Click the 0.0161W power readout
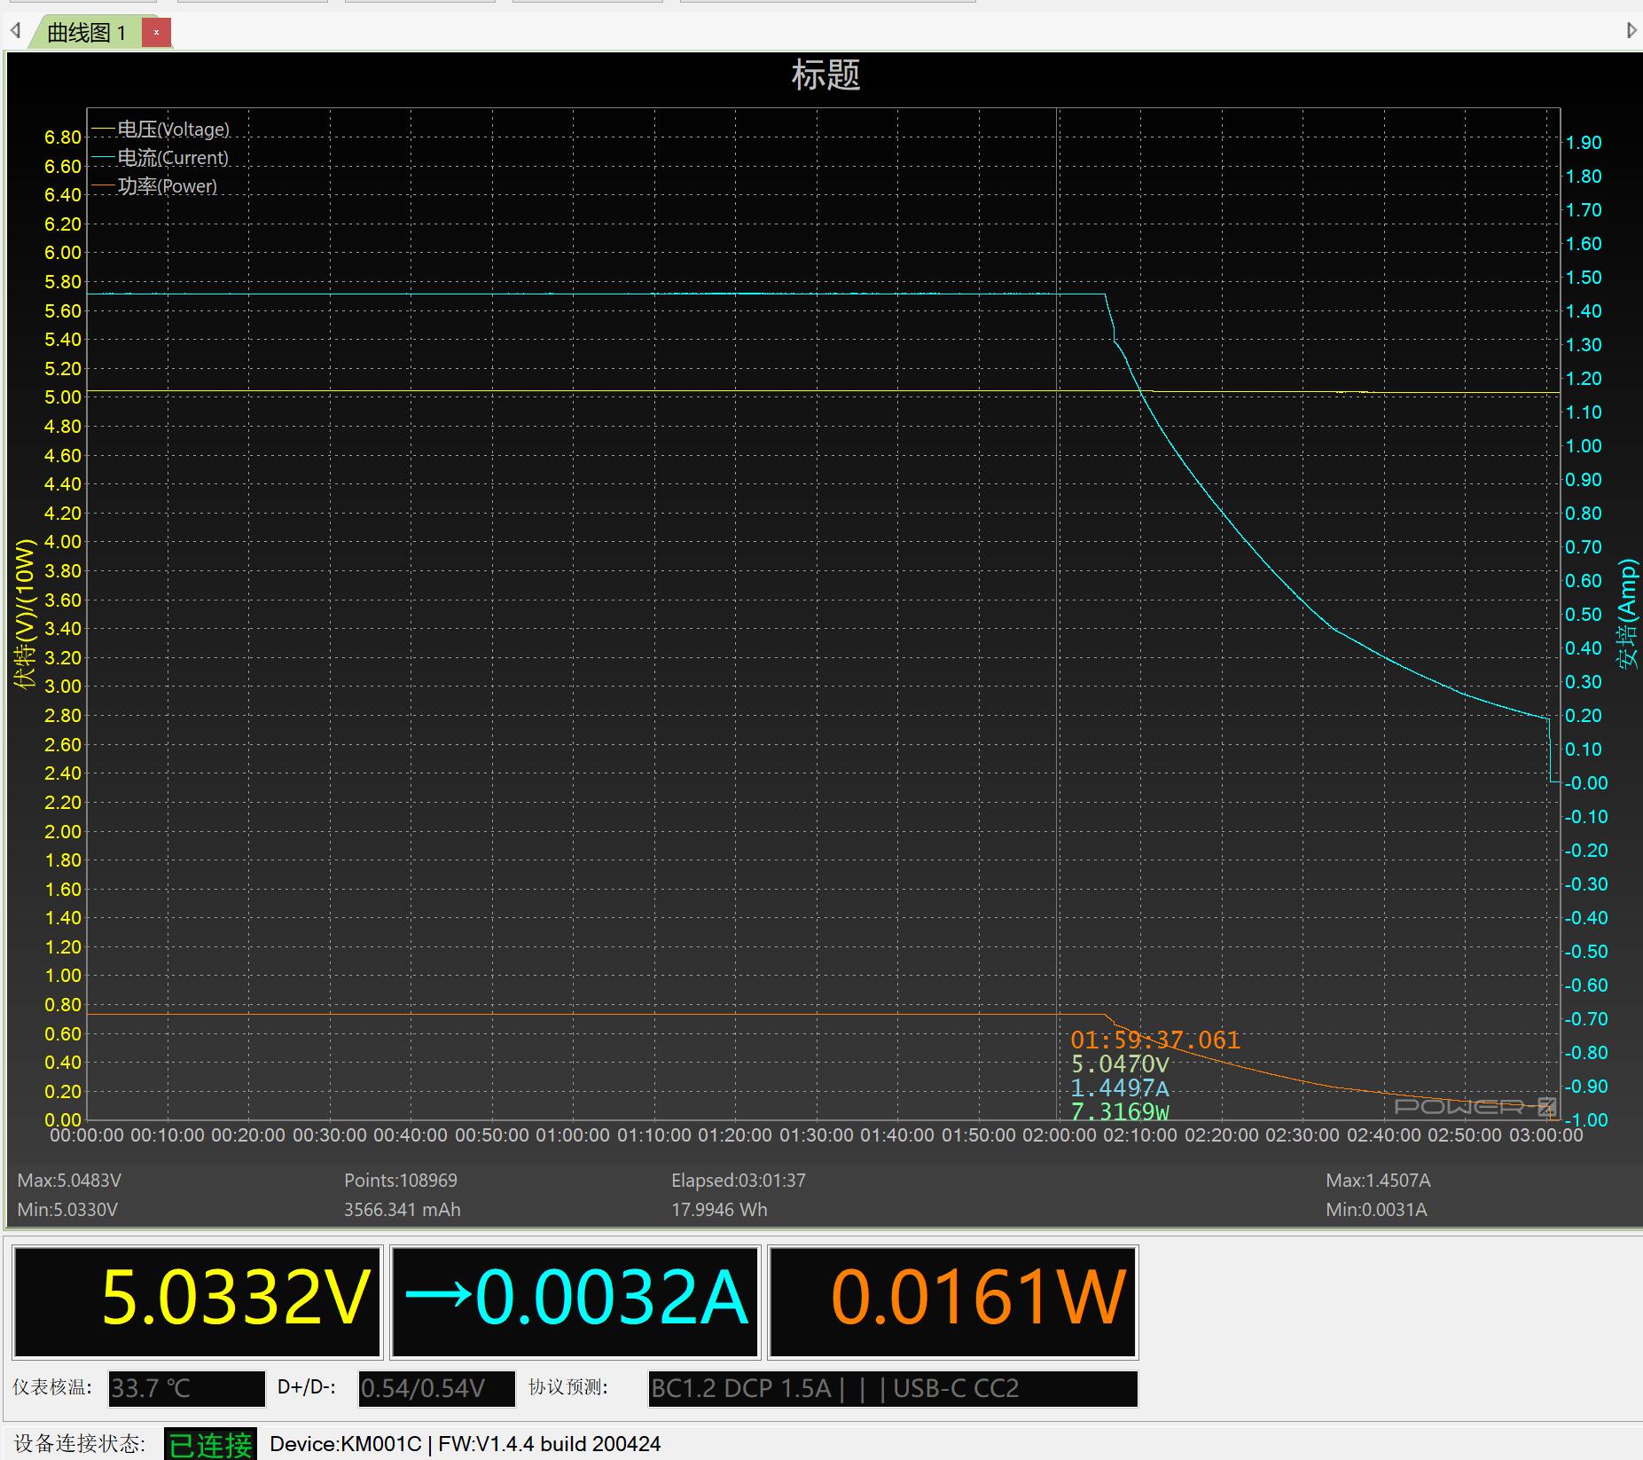Screen dimensions: 1643x1460 point(978,1298)
